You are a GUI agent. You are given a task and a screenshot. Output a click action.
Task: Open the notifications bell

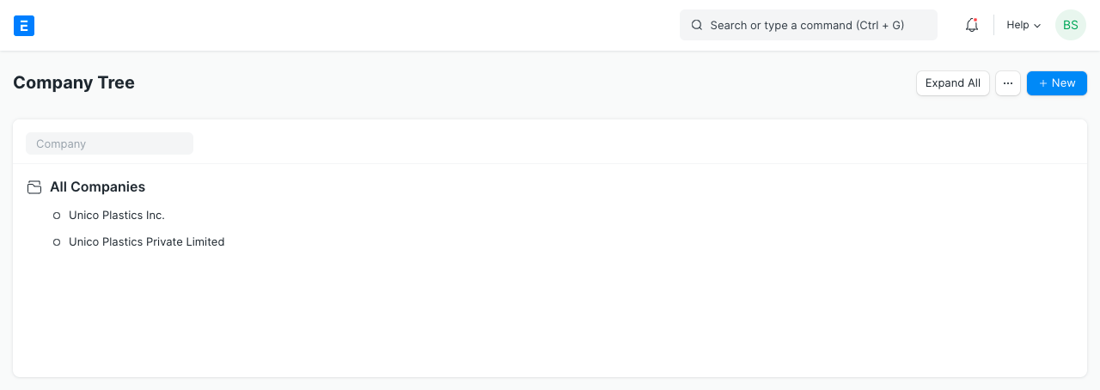tap(972, 26)
